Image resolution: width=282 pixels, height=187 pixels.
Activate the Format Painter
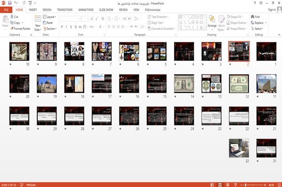click(20, 29)
